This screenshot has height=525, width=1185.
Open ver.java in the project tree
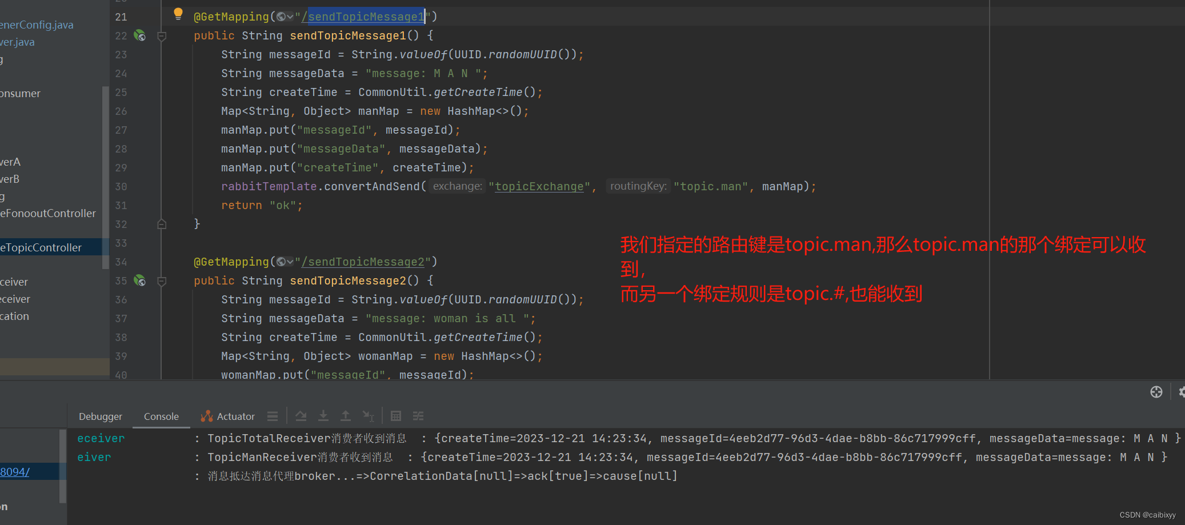tap(17, 42)
